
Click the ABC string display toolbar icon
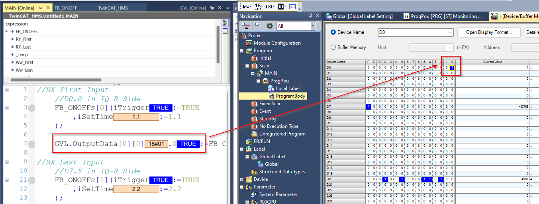click(270, 6)
